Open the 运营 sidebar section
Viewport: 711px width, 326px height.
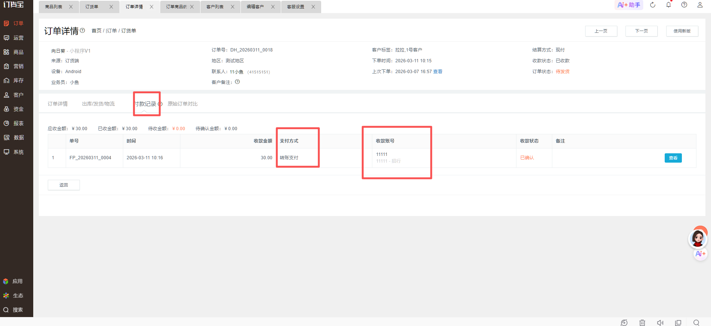click(x=14, y=38)
